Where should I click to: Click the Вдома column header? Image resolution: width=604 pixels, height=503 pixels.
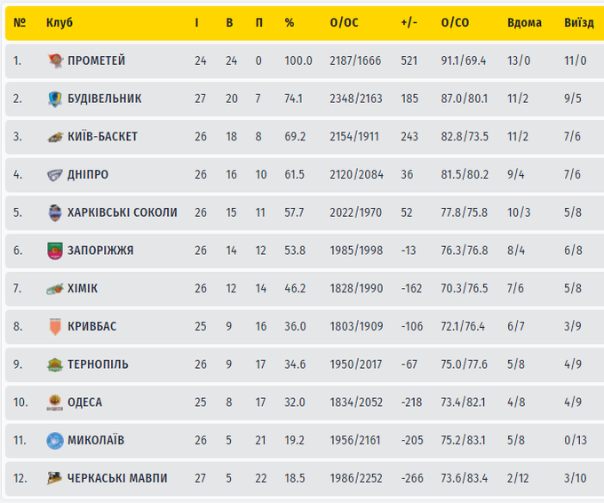[x=524, y=22]
